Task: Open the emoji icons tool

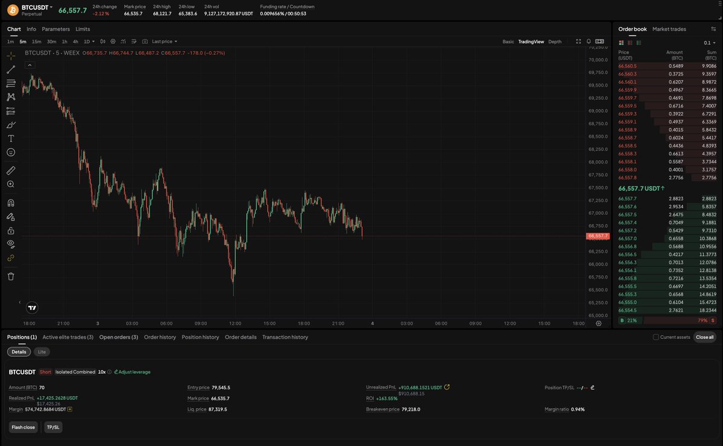Action: [x=11, y=152]
